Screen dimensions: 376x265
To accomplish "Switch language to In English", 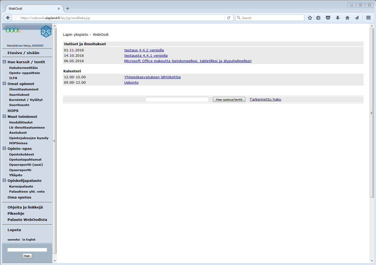I will pos(29,240).
